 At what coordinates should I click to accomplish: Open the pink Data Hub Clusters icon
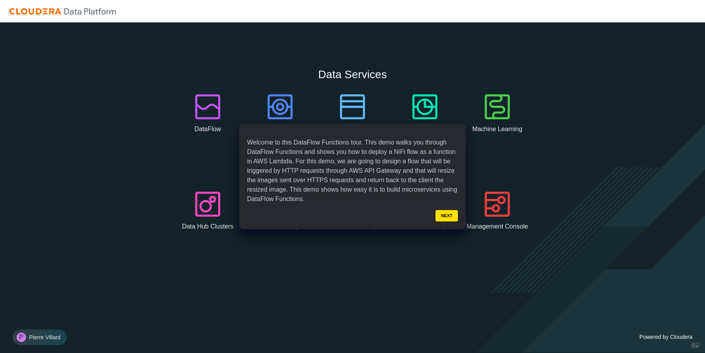pyautogui.click(x=208, y=204)
